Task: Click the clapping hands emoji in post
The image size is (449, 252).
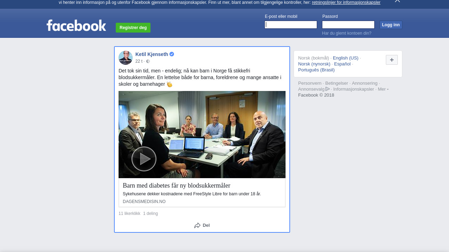Action: (x=169, y=84)
